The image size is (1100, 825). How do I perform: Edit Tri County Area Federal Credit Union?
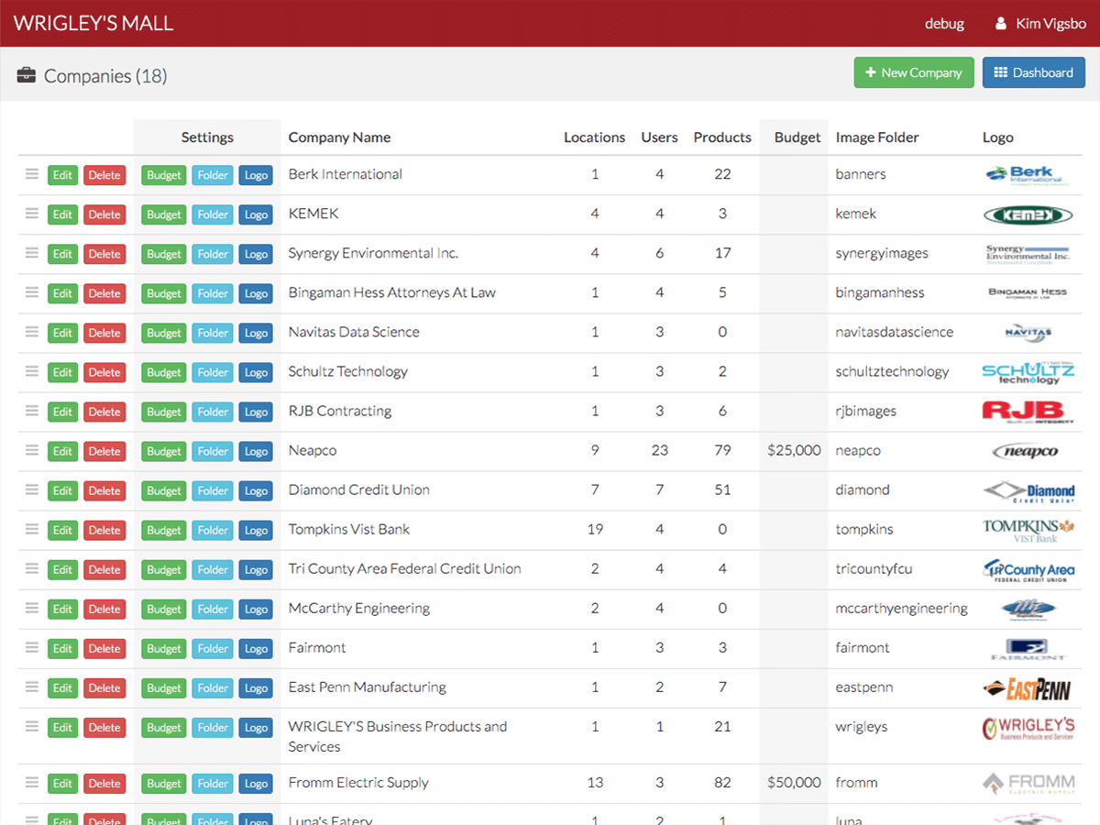pos(62,569)
